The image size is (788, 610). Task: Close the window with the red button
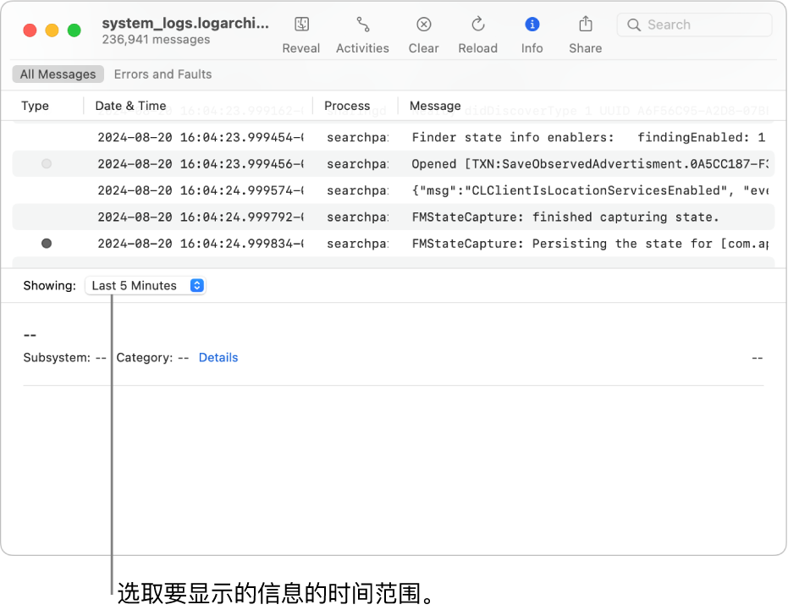click(30, 30)
